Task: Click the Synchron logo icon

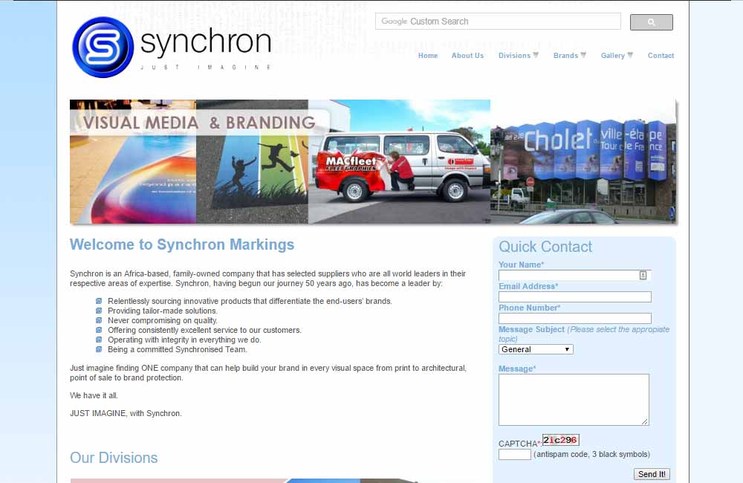Action: click(103, 47)
